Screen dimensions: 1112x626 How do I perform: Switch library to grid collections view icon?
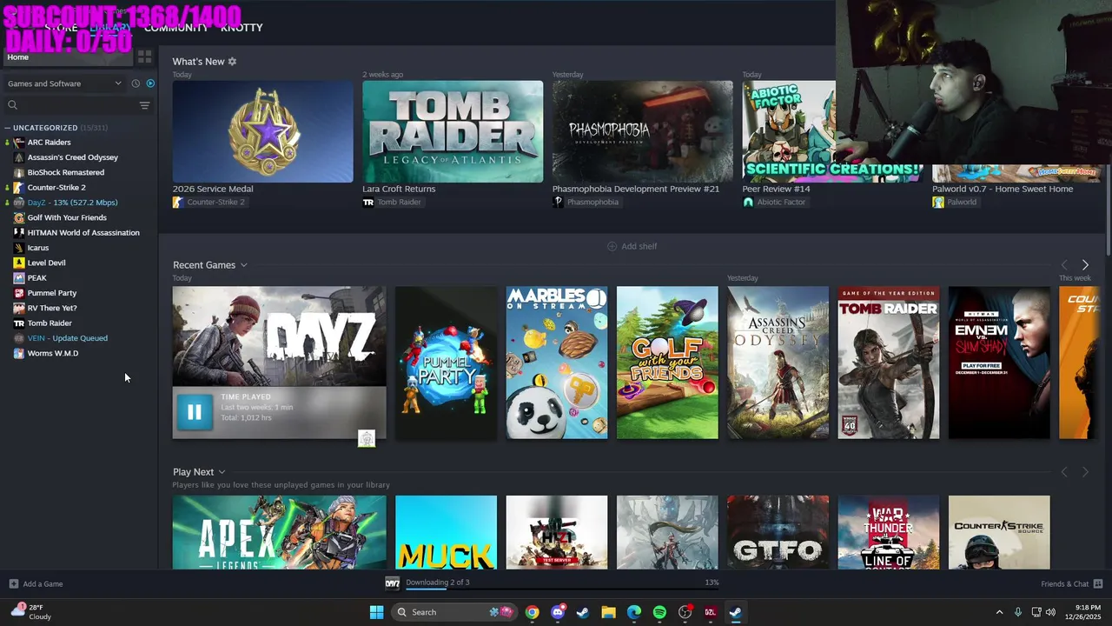[145, 57]
